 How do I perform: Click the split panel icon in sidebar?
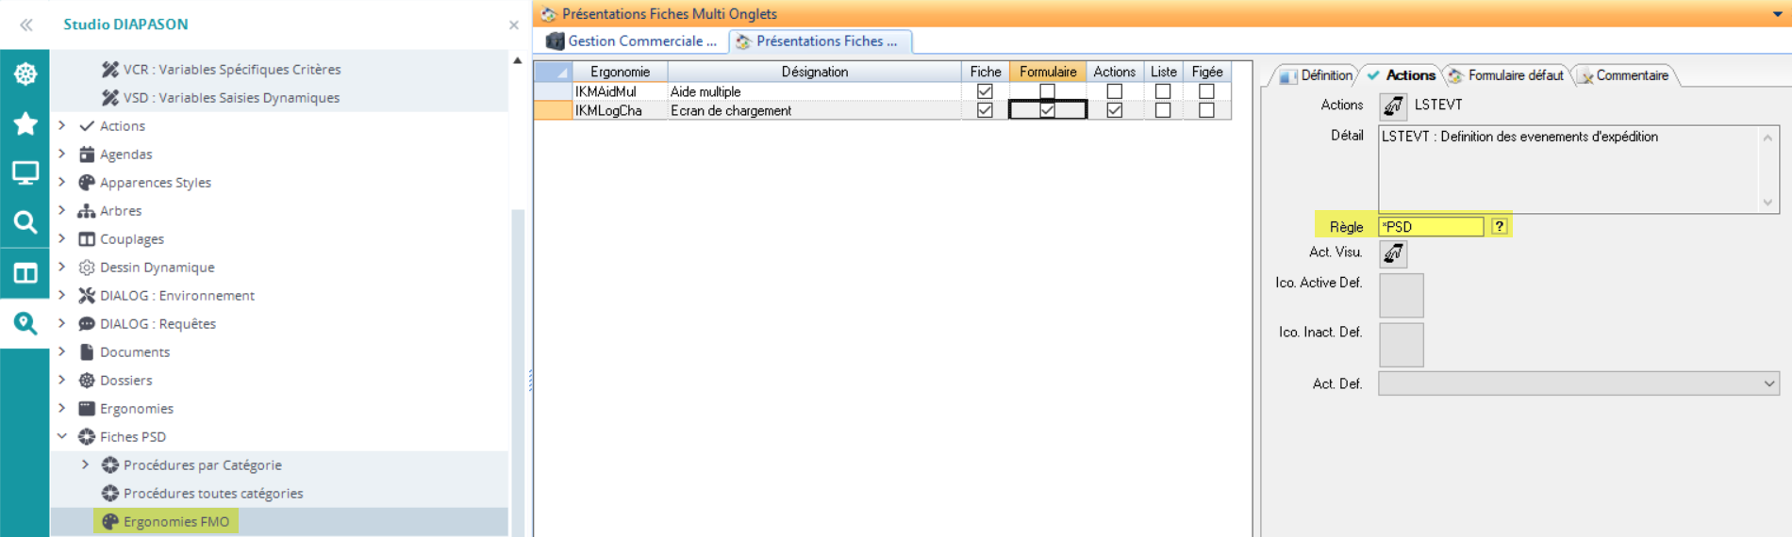coord(25,273)
